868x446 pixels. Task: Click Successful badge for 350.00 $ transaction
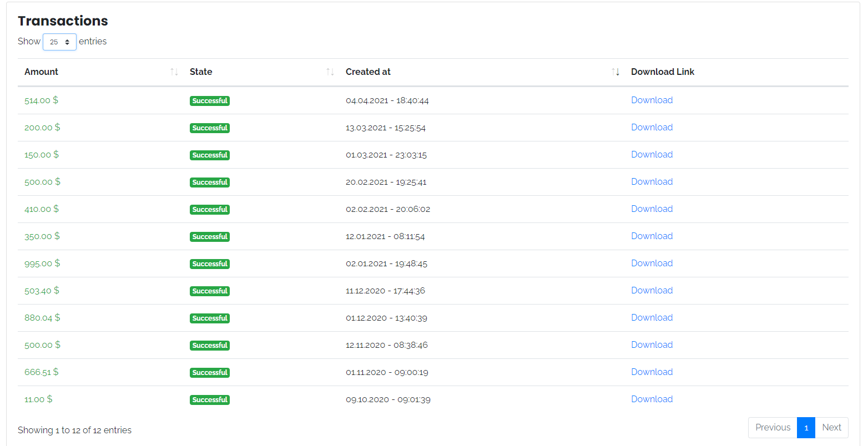[210, 237]
